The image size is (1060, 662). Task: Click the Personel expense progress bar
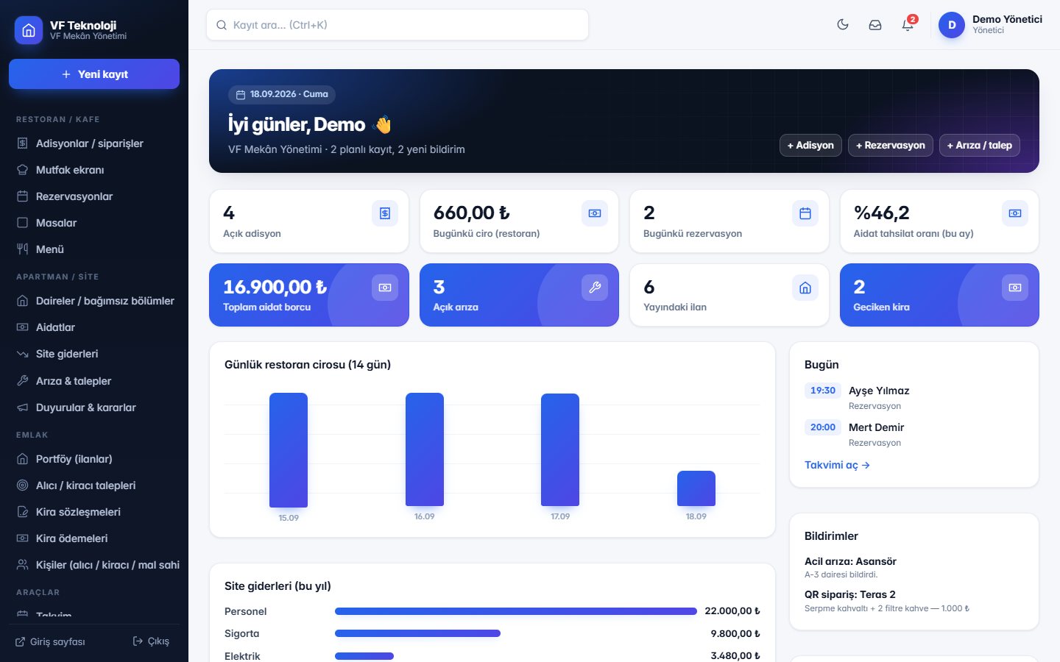tap(516, 611)
